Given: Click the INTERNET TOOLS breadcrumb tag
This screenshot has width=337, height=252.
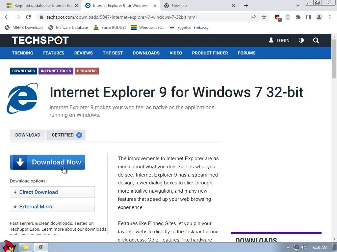Looking at the screenshot, I should [x=56, y=71].
